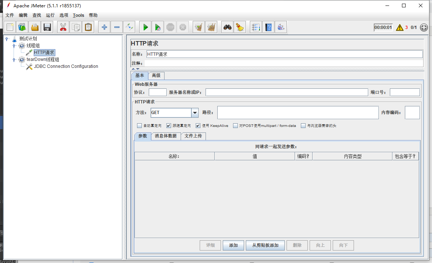Click the Shutdown test icon
Screen dimensions: 432x263
(x=183, y=27)
